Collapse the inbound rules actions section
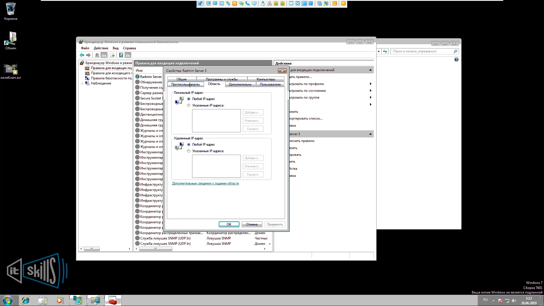This screenshot has width=544, height=306. click(x=370, y=70)
